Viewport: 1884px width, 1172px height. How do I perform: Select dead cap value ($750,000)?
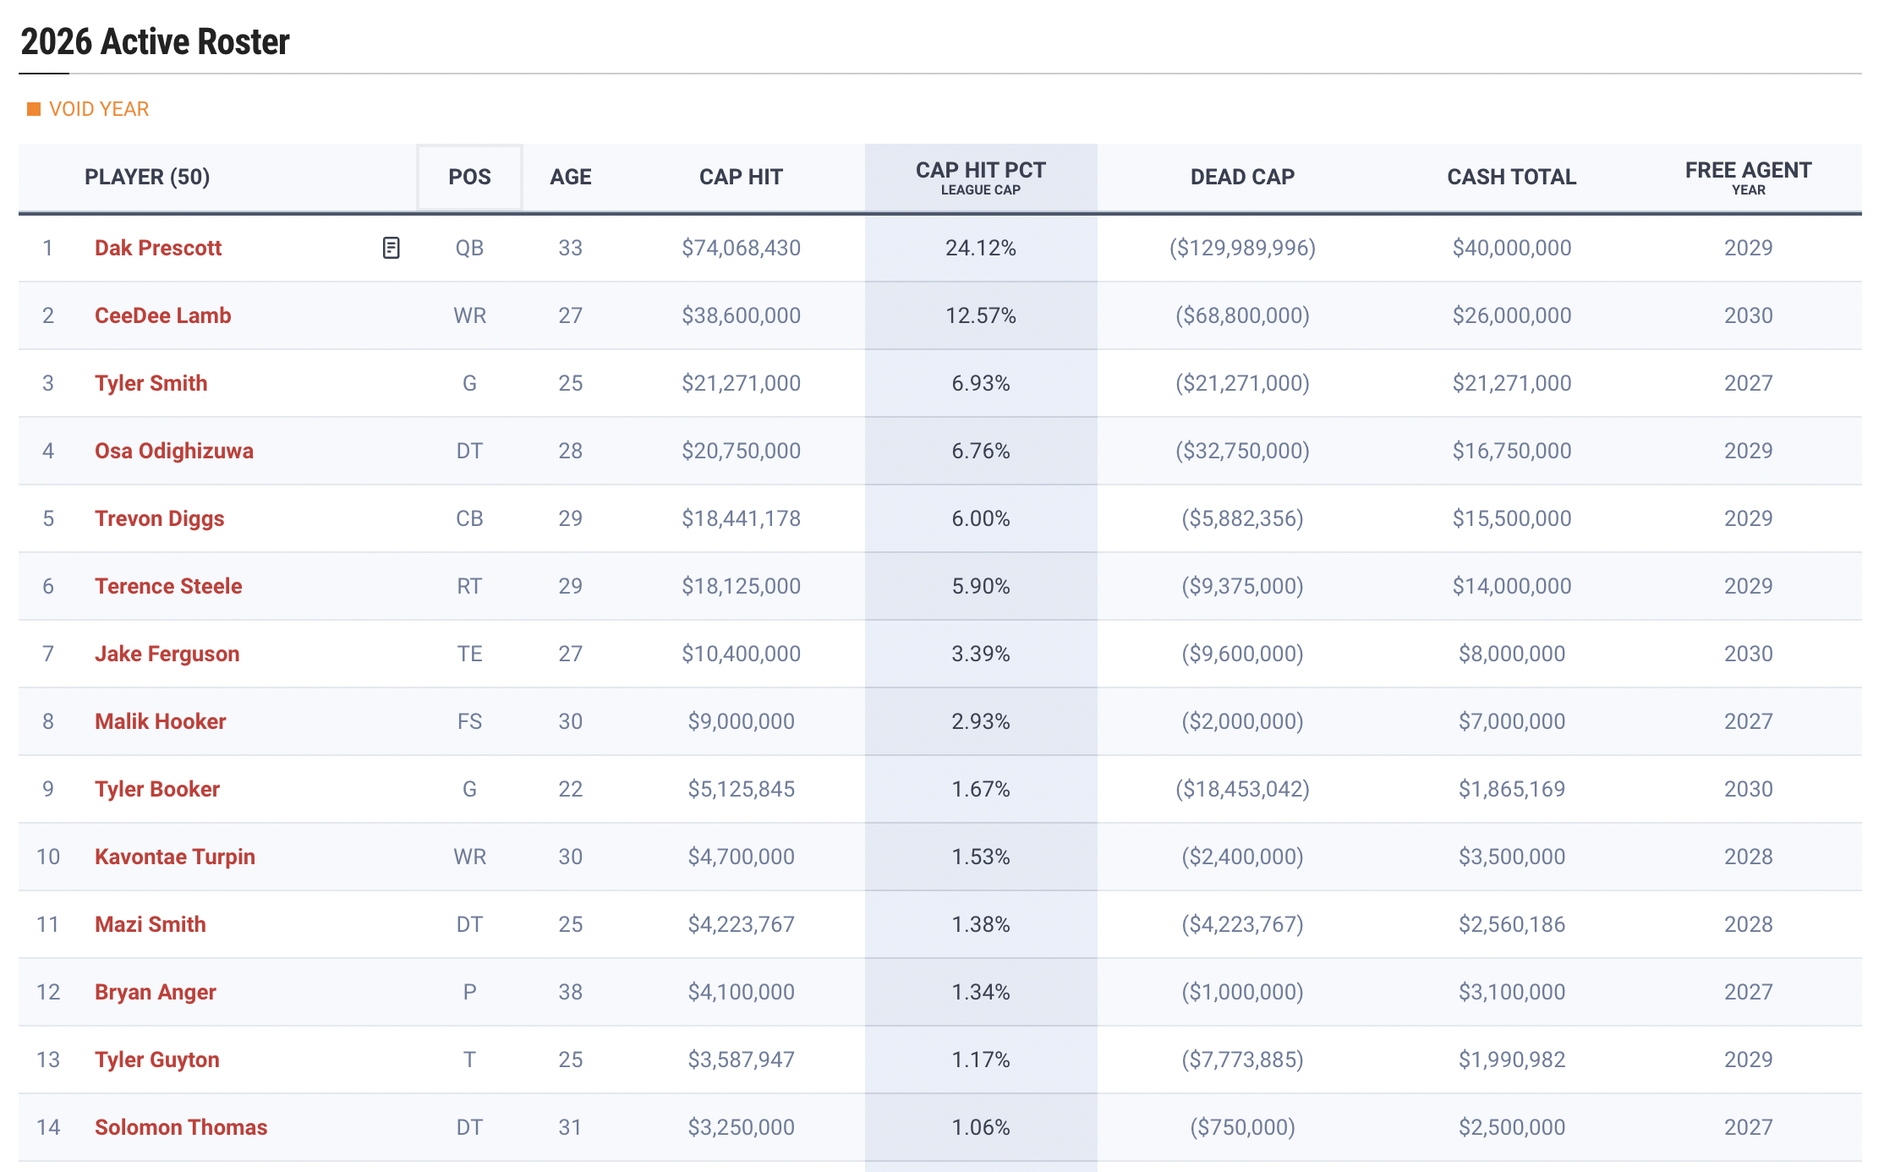1242,1127
